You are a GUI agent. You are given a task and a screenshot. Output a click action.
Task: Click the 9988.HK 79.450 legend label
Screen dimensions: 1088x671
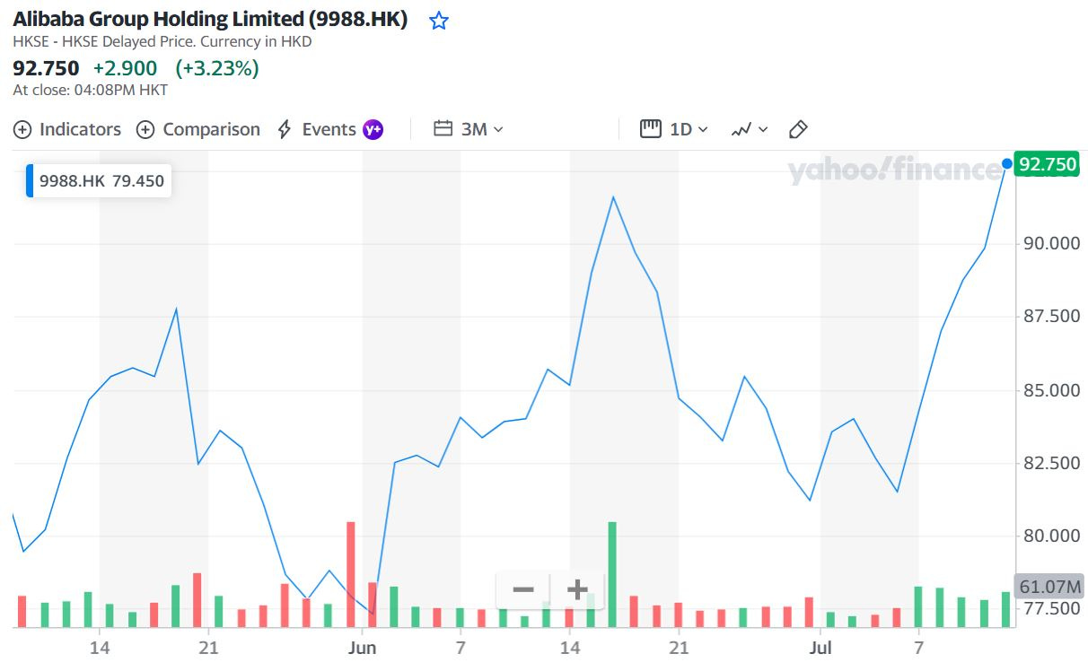[x=100, y=181]
